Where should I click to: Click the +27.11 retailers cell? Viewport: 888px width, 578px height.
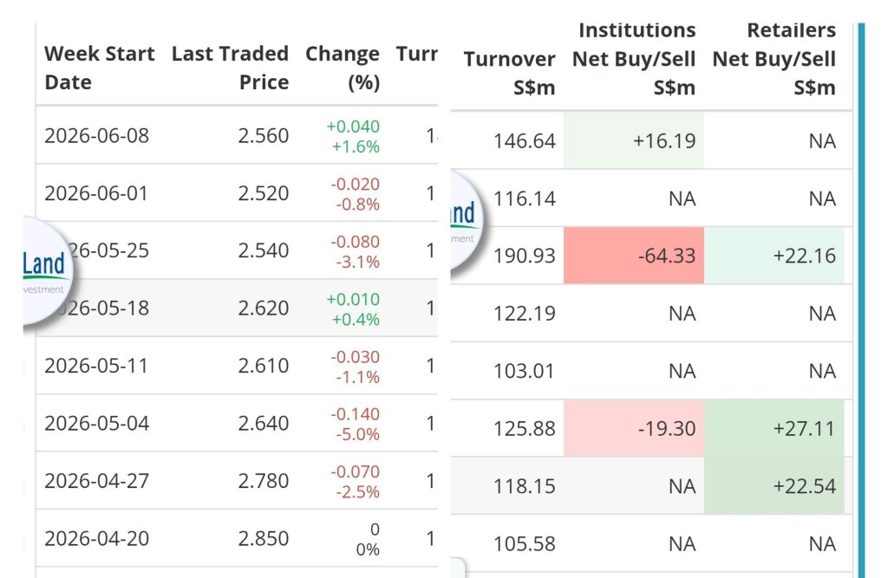tap(774, 429)
